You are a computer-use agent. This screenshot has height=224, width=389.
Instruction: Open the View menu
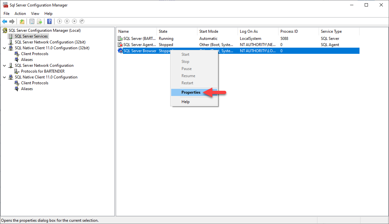click(x=35, y=14)
